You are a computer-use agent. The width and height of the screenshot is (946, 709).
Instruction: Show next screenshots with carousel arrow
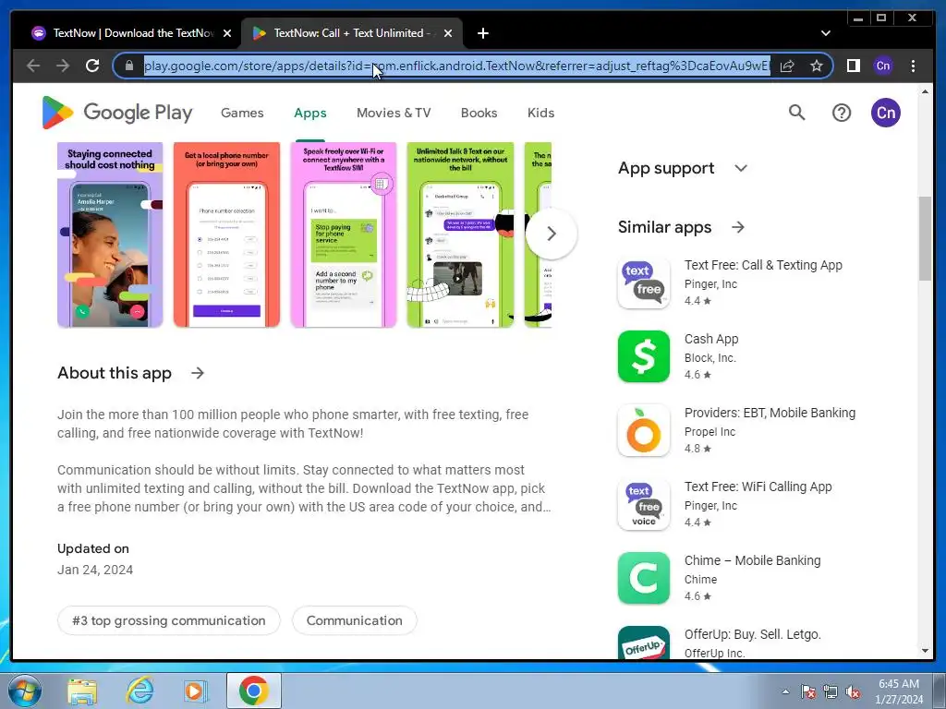tap(551, 234)
